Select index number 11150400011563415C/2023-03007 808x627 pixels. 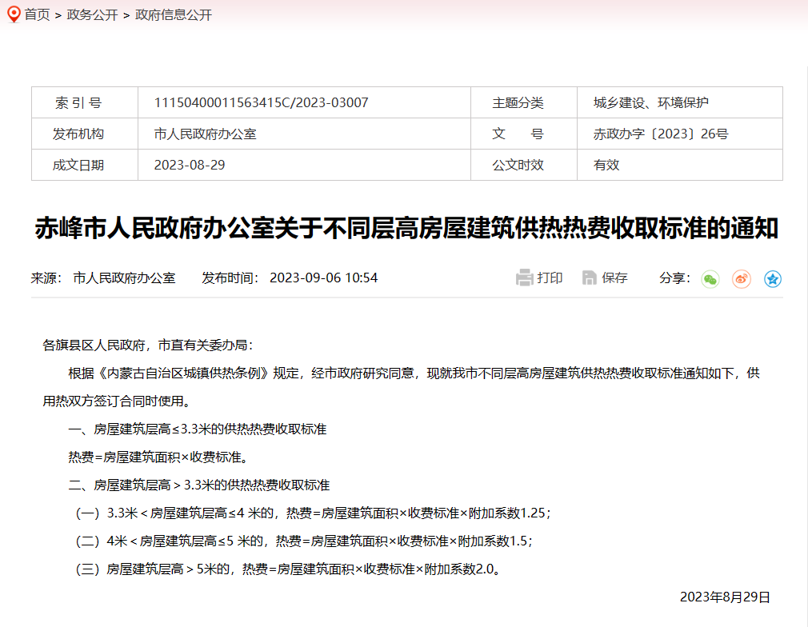tap(262, 102)
